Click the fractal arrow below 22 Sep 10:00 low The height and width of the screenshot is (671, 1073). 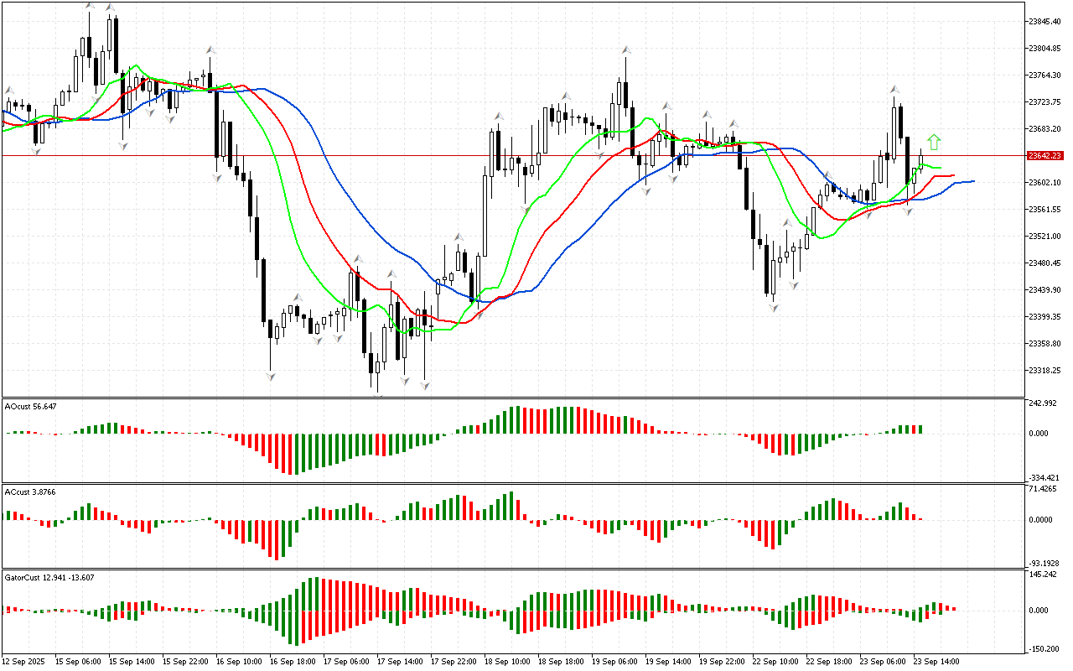(773, 308)
